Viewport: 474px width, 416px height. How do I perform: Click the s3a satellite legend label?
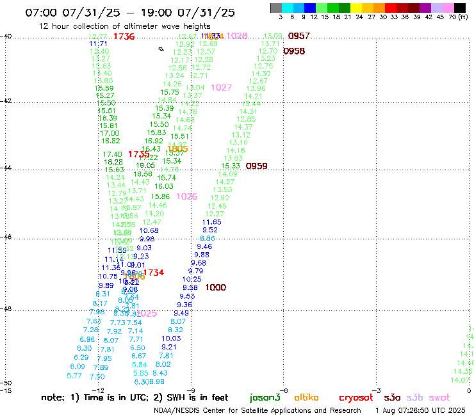coord(392,397)
